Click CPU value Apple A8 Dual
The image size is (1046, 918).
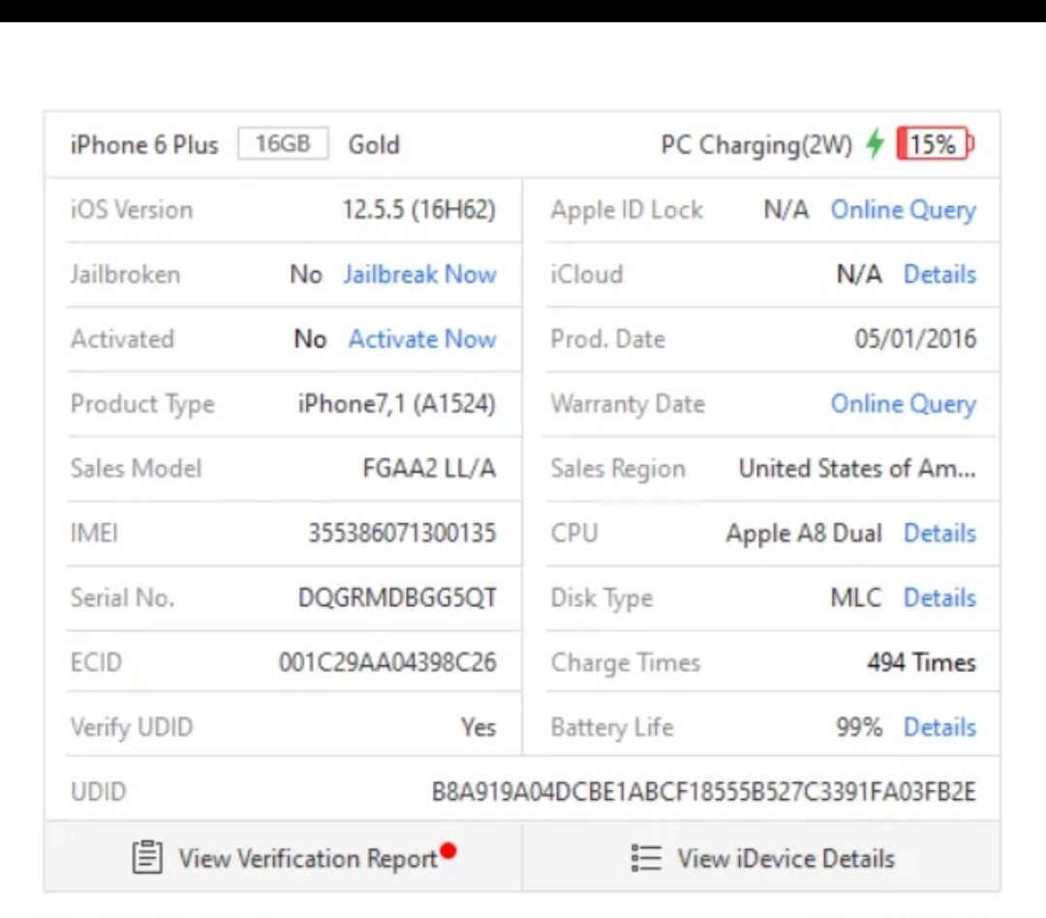coord(804,534)
